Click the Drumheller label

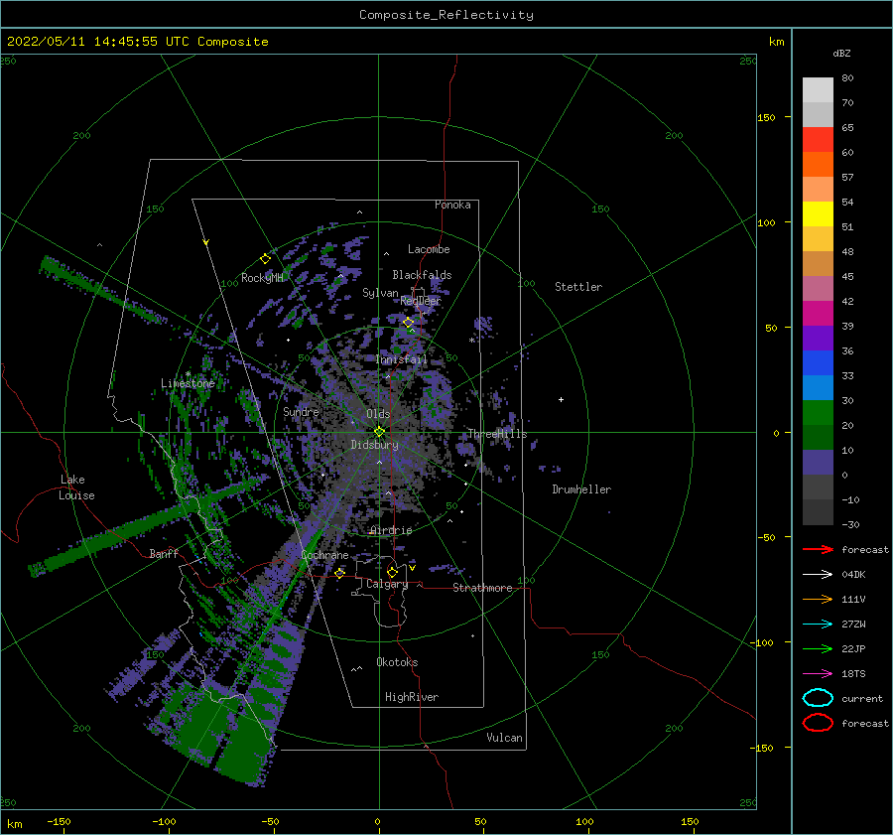point(581,489)
